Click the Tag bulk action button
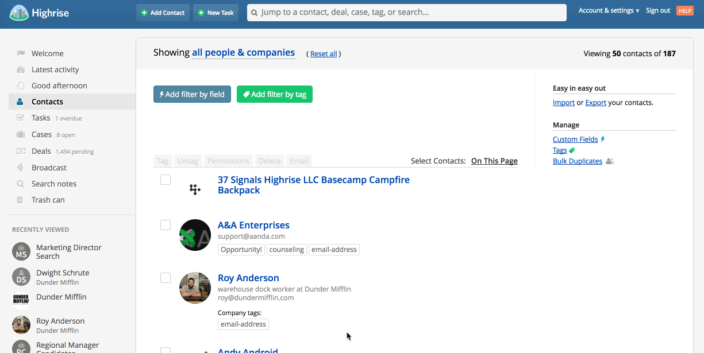Viewport: 704px width, 353px height. [x=163, y=161]
